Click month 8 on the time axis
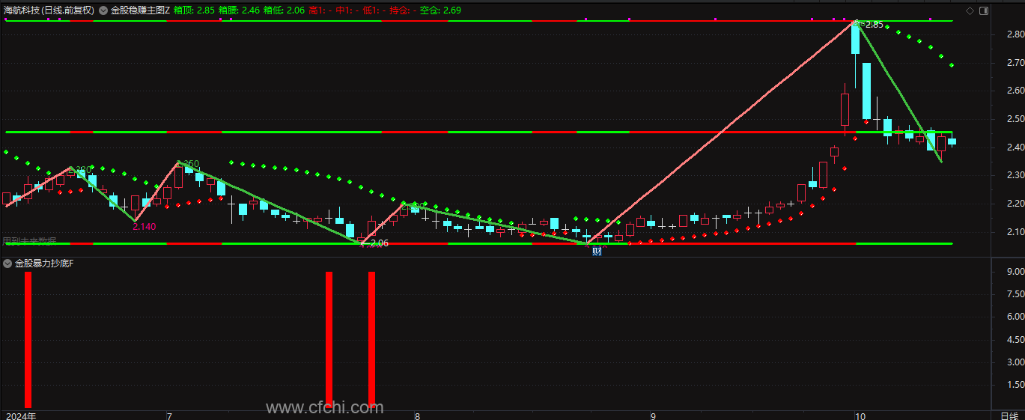Viewport: 1025px width, 420px height. 417,415
